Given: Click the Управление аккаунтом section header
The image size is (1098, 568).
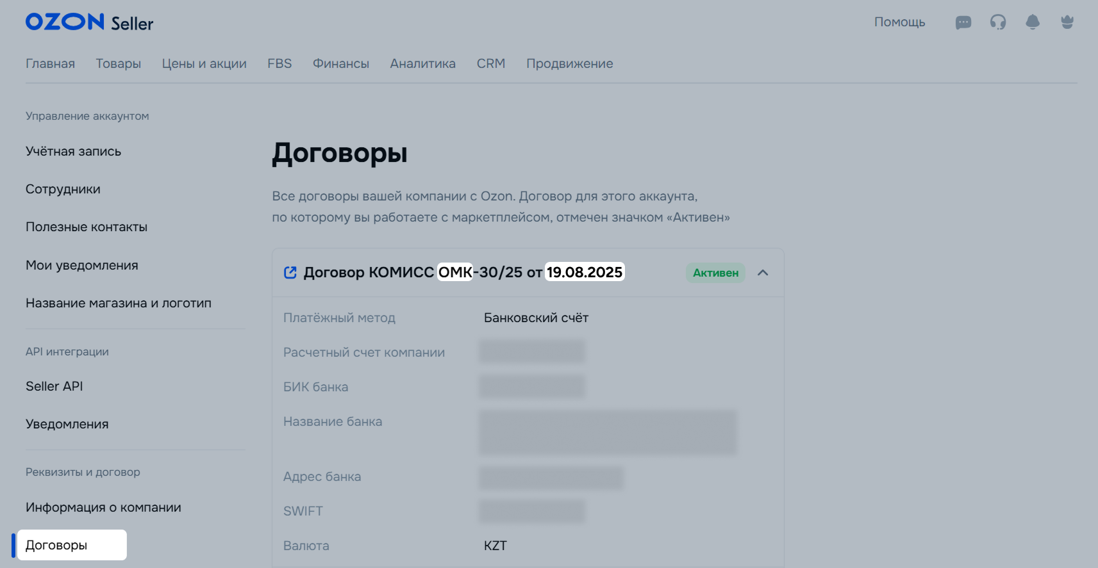Looking at the screenshot, I should pos(87,116).
